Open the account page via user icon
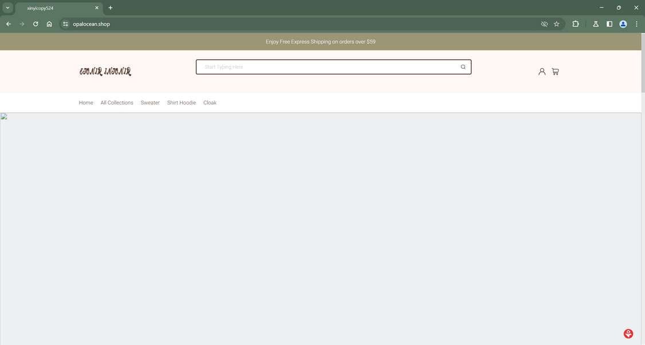Viewport: 645px width, 345px height. coord(542,71)
